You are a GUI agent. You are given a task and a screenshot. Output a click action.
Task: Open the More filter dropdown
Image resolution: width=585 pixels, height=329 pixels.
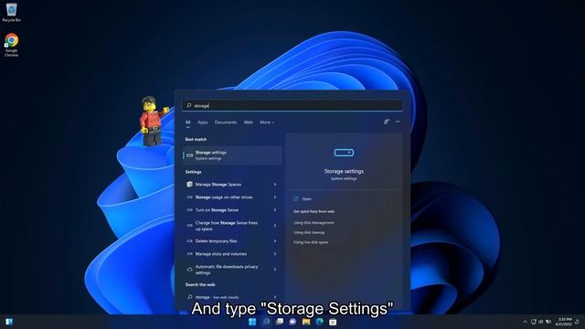(x=267, y=122)
